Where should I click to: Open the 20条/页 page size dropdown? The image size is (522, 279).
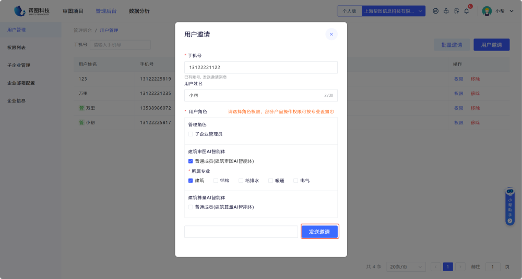click(406, 267)
